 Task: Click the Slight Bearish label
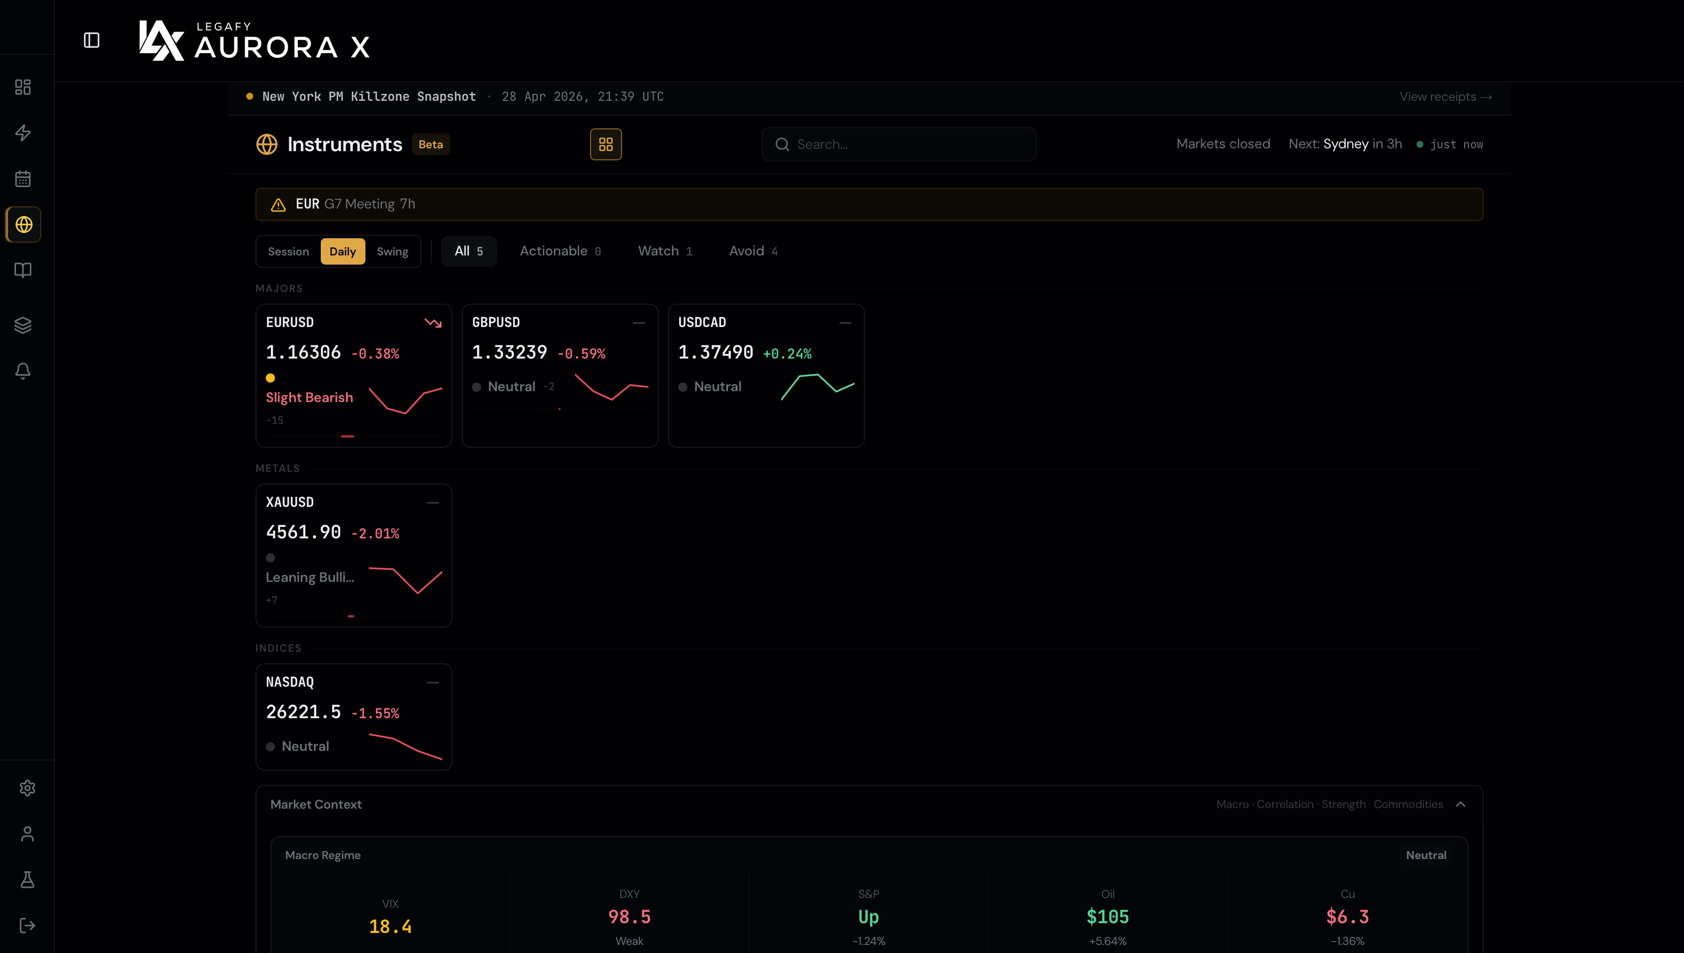pyautogui.click(x=309, y=398)
